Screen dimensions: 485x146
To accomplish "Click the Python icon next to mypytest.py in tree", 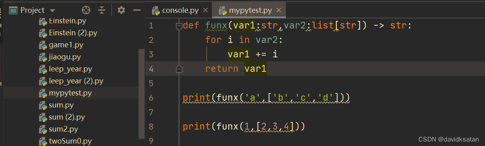I will click(x=43, y=93).
